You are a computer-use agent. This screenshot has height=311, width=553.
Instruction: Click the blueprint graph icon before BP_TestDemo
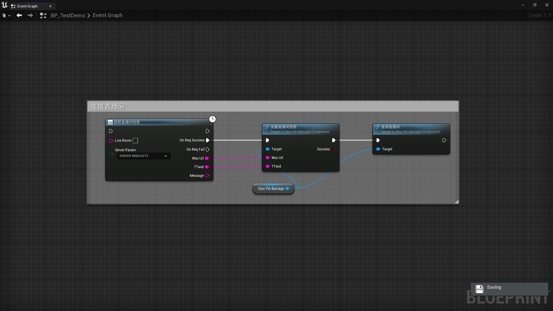(x=43, y=15)
